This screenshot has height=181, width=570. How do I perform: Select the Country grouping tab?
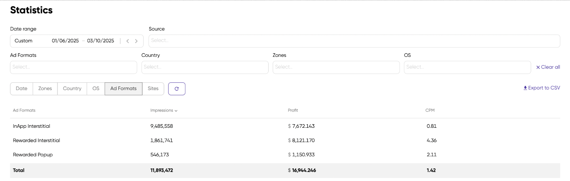tap(72, 89)
